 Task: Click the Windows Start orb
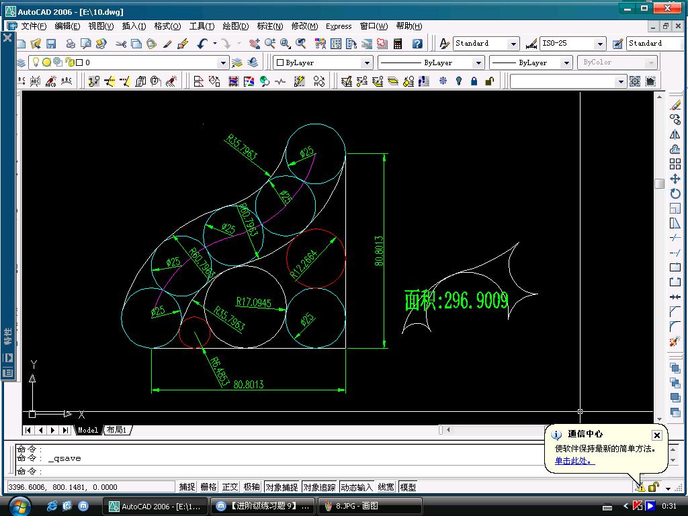coord(19,507)
